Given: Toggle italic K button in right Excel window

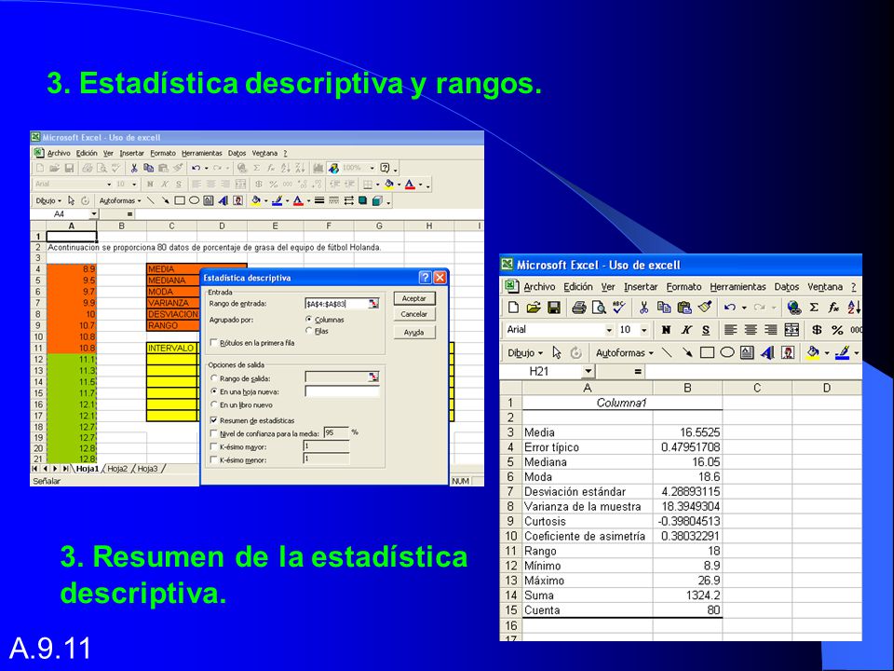Looking at the screenshot, I should pos(686,330).
